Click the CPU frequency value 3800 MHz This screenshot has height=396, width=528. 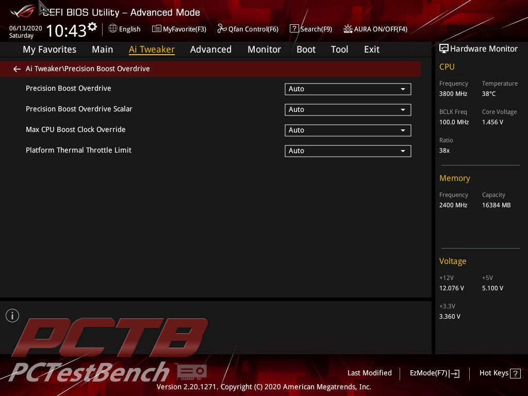tap(453, 94)
